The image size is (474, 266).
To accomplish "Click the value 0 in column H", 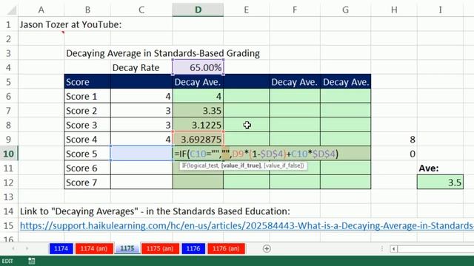I will coord(394,154).
